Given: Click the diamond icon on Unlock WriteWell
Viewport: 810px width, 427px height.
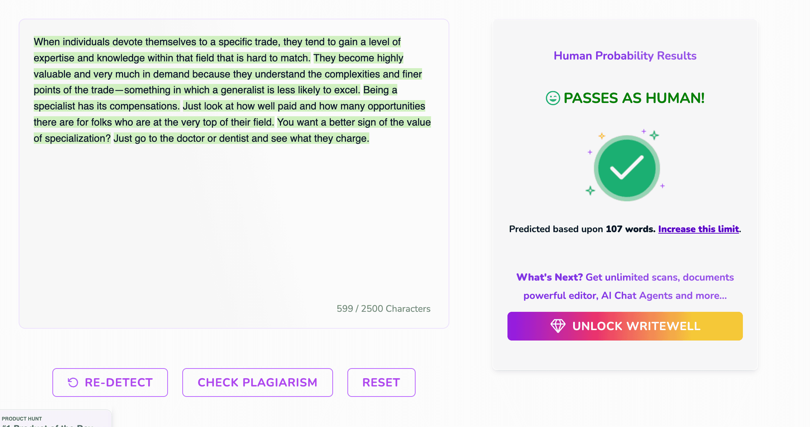Looking at the screenshot, I should coord(558,326).
